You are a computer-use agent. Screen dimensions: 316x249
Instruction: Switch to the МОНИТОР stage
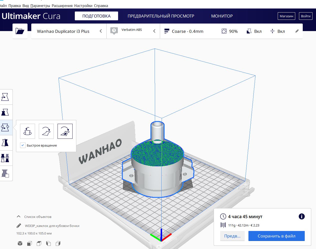(x=222, y=16)
